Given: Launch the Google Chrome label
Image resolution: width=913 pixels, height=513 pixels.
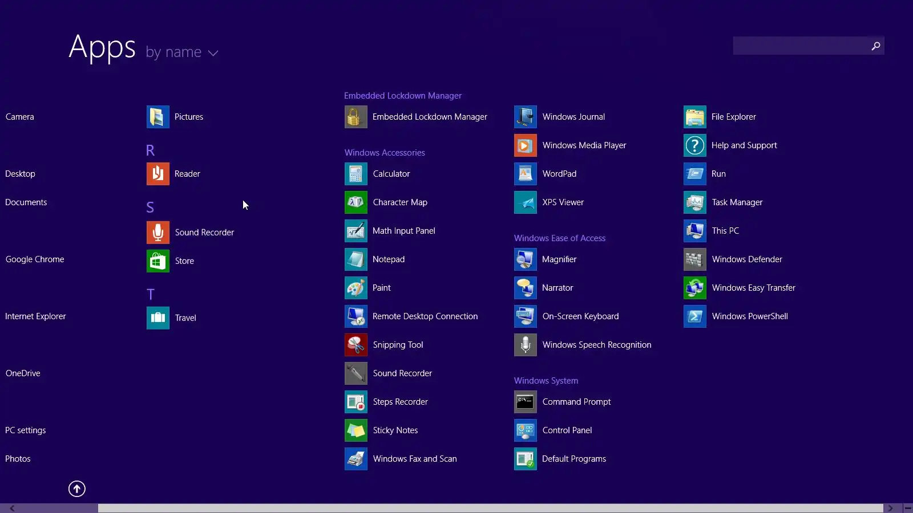Looking at the screenshot, I should pyautogui.click(x=35, y=259).
